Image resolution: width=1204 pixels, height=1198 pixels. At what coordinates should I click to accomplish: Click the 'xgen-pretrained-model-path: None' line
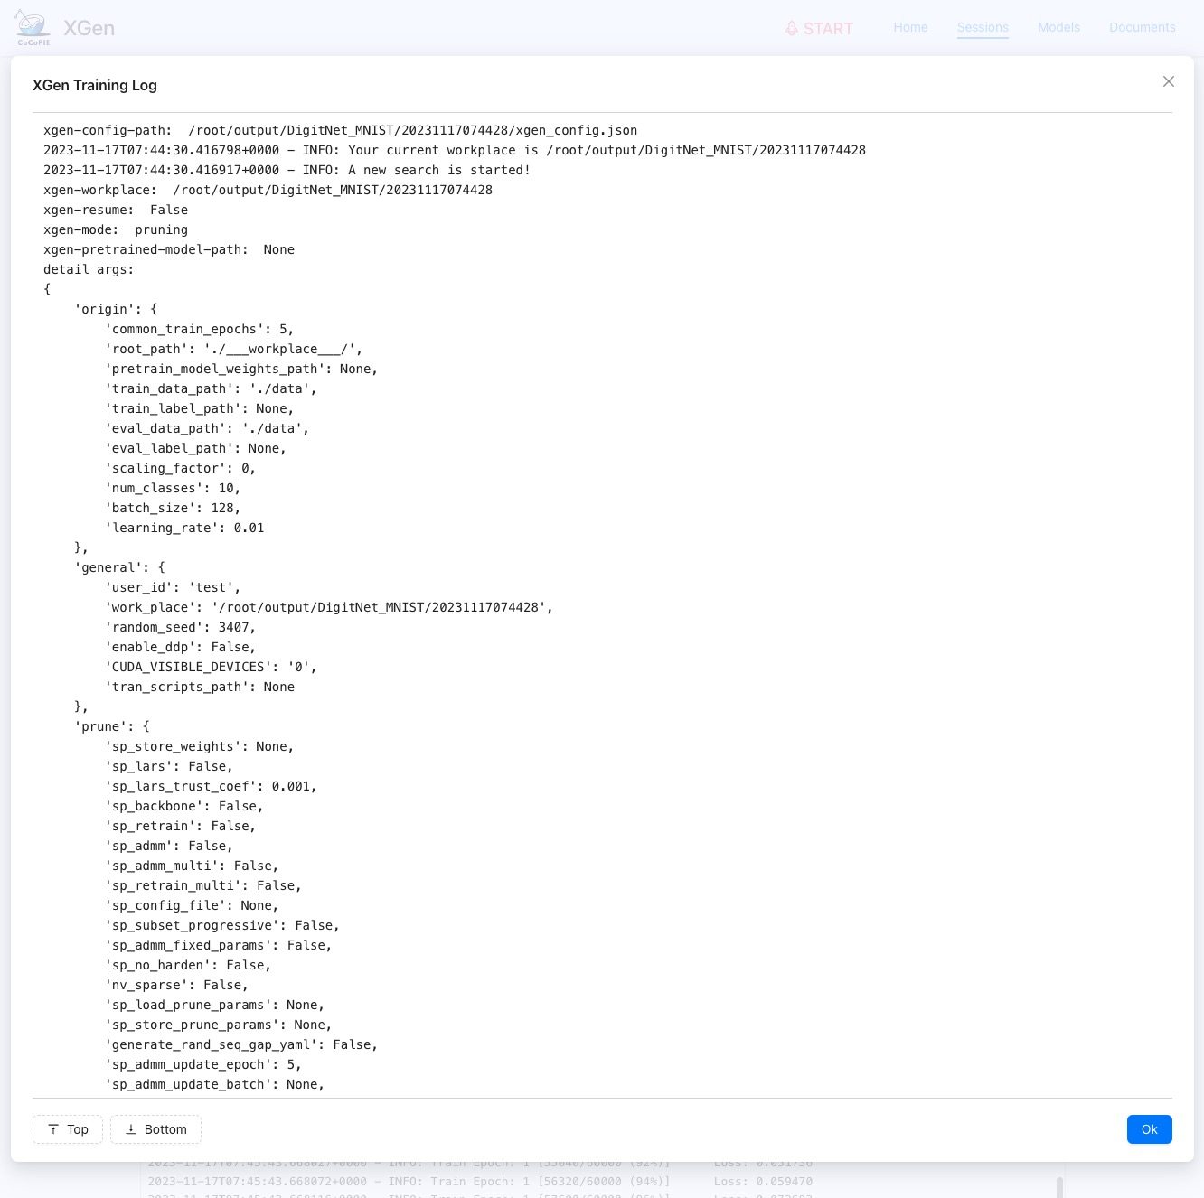coord(169,249)
